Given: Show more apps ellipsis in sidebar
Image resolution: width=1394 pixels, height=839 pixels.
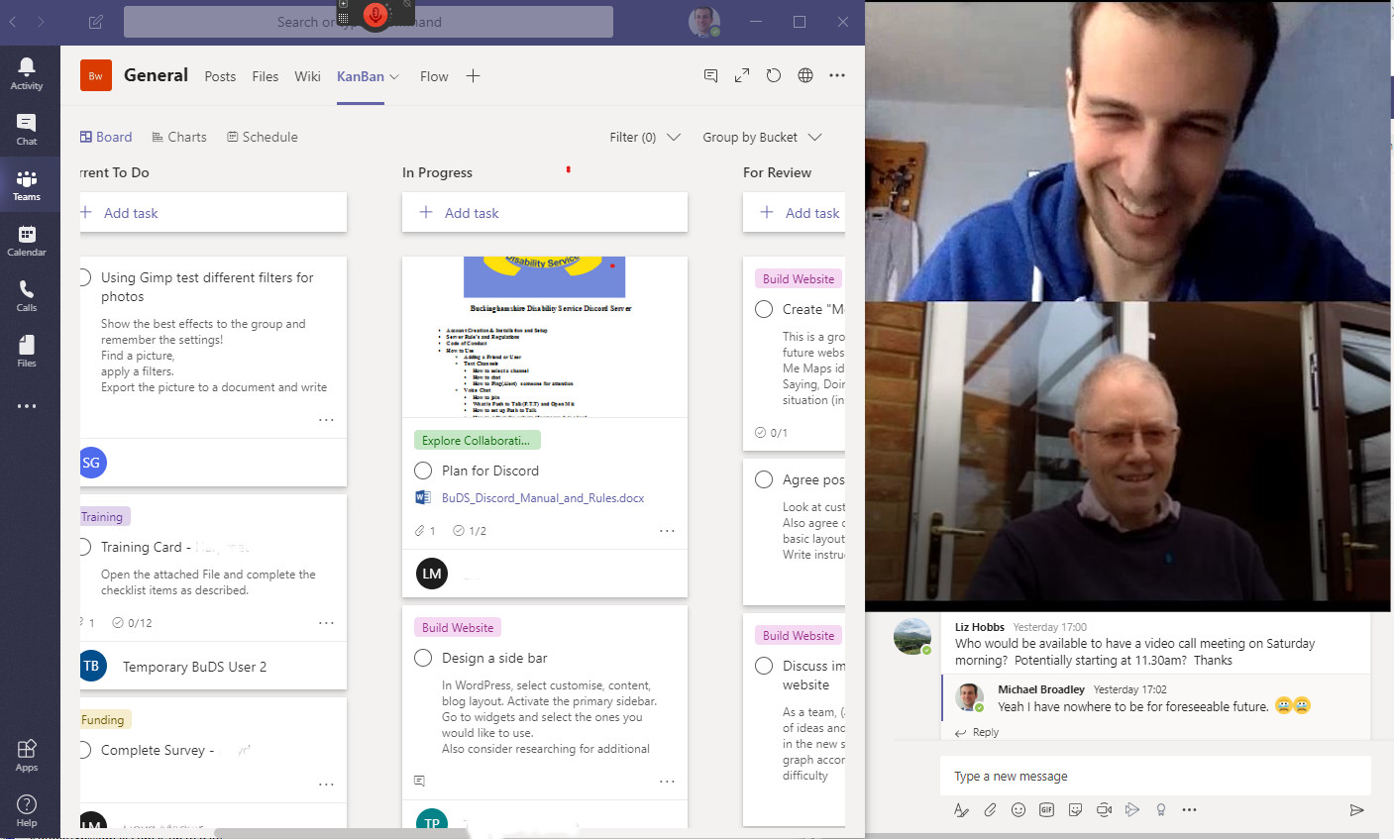Looking at the screenshot, I should coord(27,406).
